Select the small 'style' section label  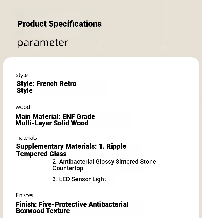pyautogui.click(x=22, y=75)
